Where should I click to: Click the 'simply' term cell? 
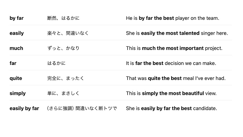point(17,93)
